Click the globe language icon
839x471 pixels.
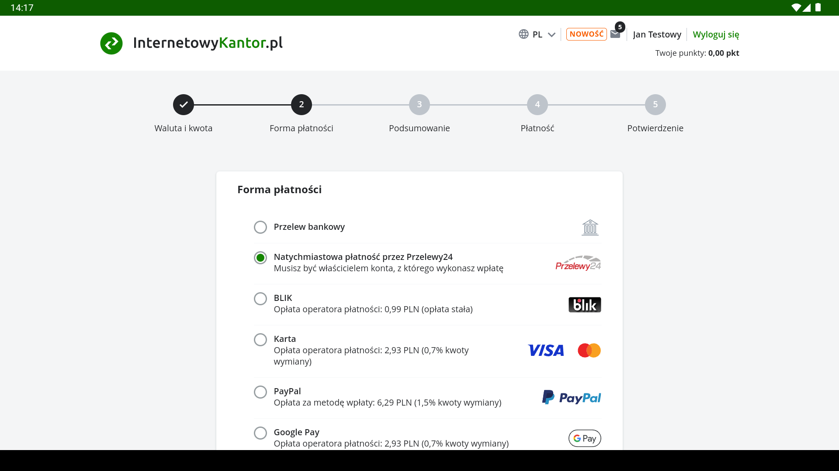point(524,34)
